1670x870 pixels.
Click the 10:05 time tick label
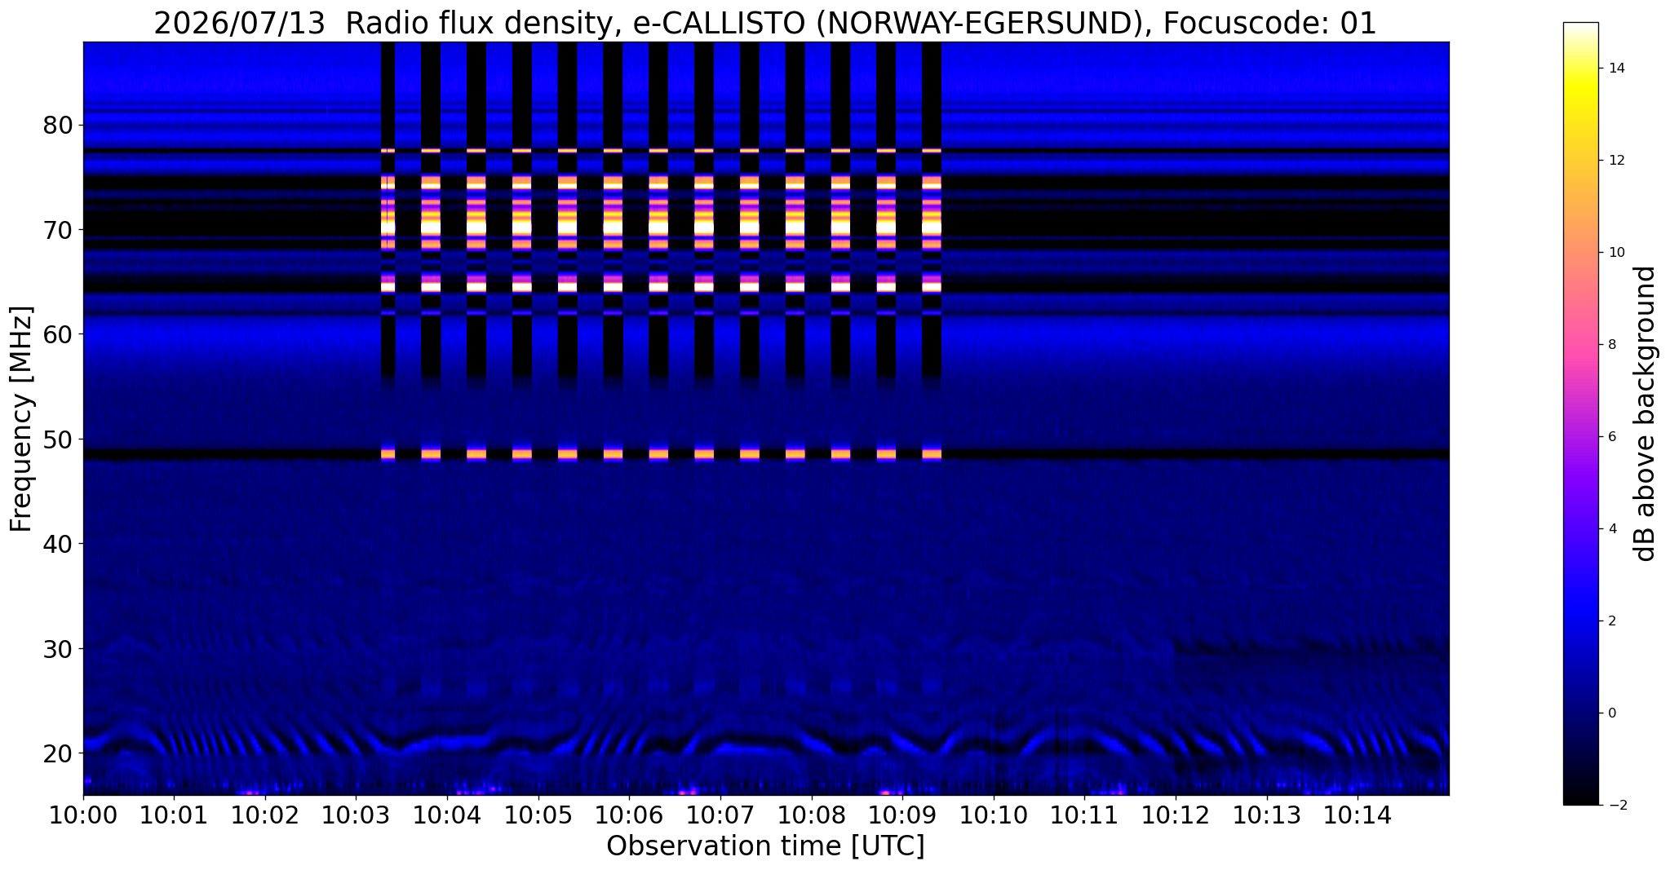538,815
